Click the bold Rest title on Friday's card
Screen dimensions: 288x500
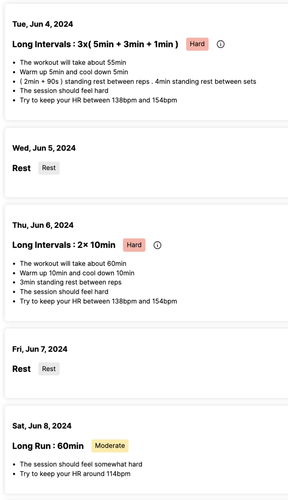(22, 369)
